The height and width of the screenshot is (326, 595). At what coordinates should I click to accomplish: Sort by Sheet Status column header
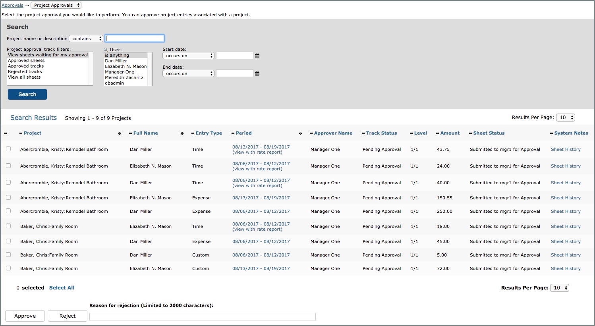(489, 133)
